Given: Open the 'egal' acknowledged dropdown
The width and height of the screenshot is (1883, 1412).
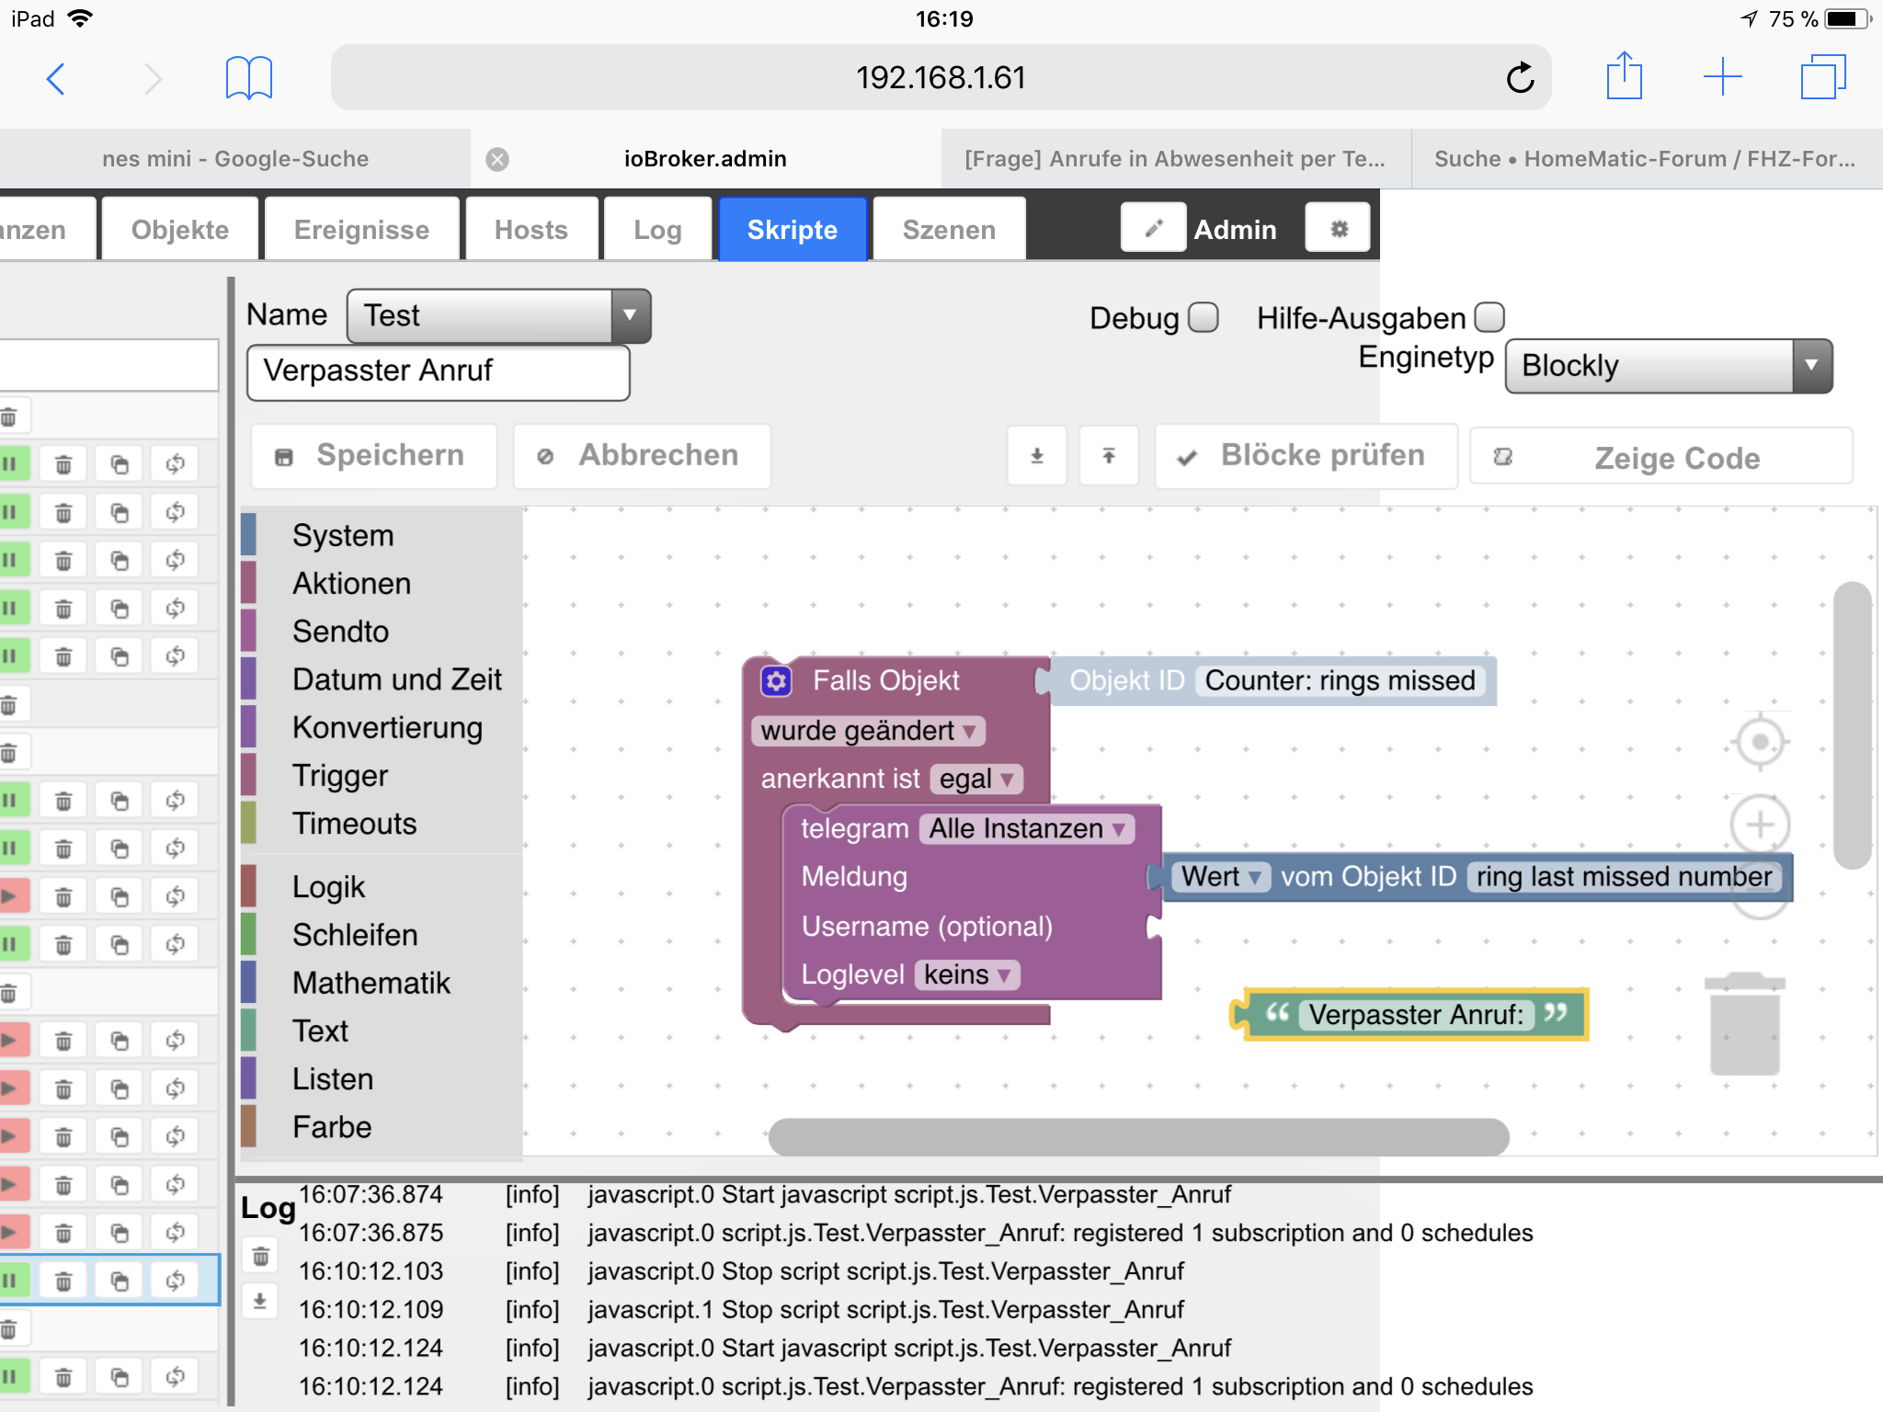Looking at the screenshot, I should 976,780.
